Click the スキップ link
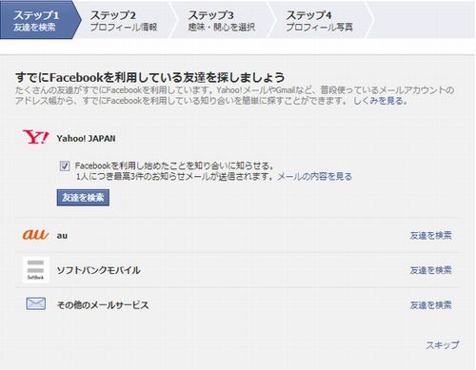The width and height of the screenshot is (476, 370). pyautogui.click(x=443, y=345)
